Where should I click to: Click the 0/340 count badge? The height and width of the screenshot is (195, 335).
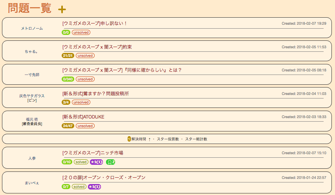68,79
